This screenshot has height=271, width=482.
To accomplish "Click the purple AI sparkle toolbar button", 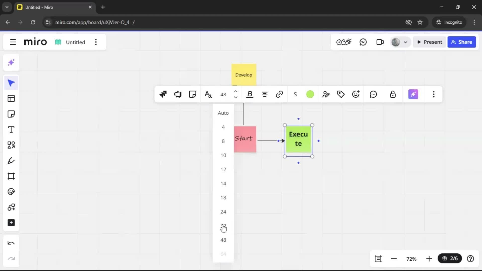I will (413, 94).
